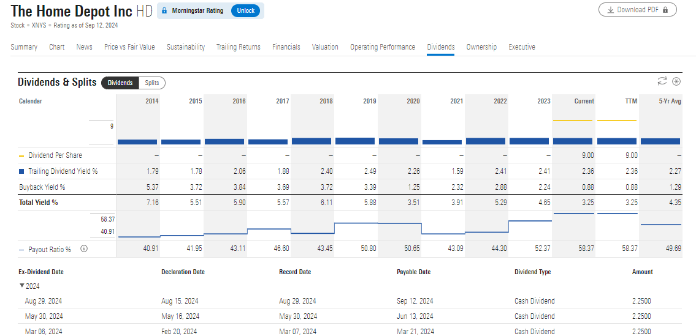
Task: Click the Mar 06, 2024 ex-dividend date
Action: pos(44,331)
